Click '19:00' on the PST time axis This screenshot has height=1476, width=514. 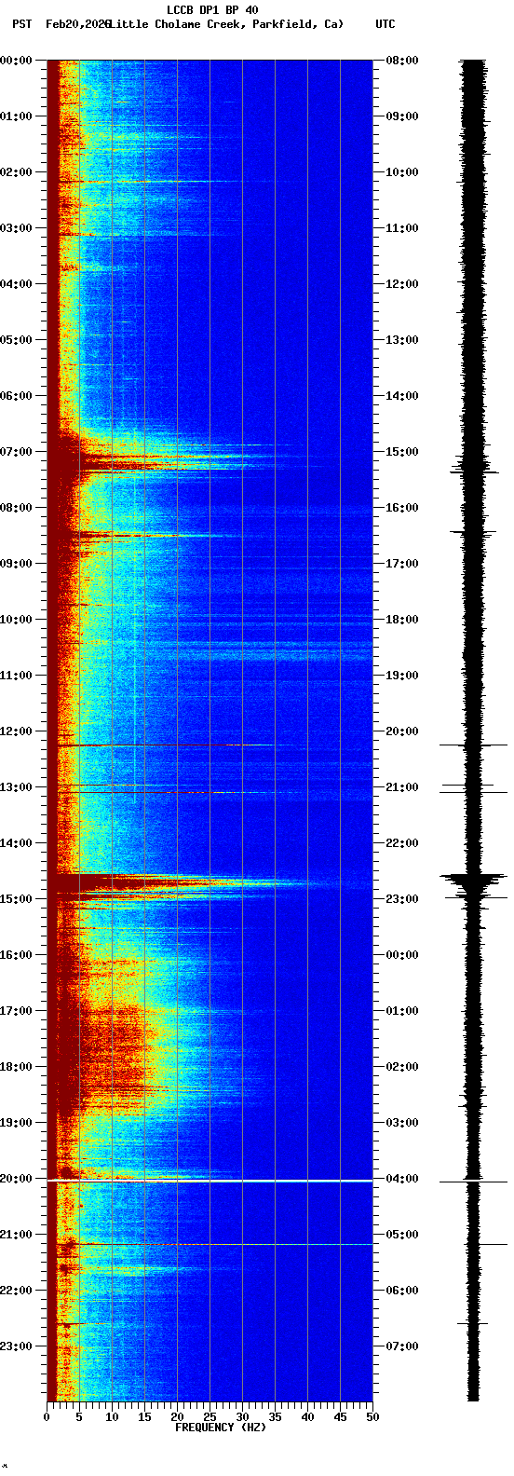click(17, 1123)
